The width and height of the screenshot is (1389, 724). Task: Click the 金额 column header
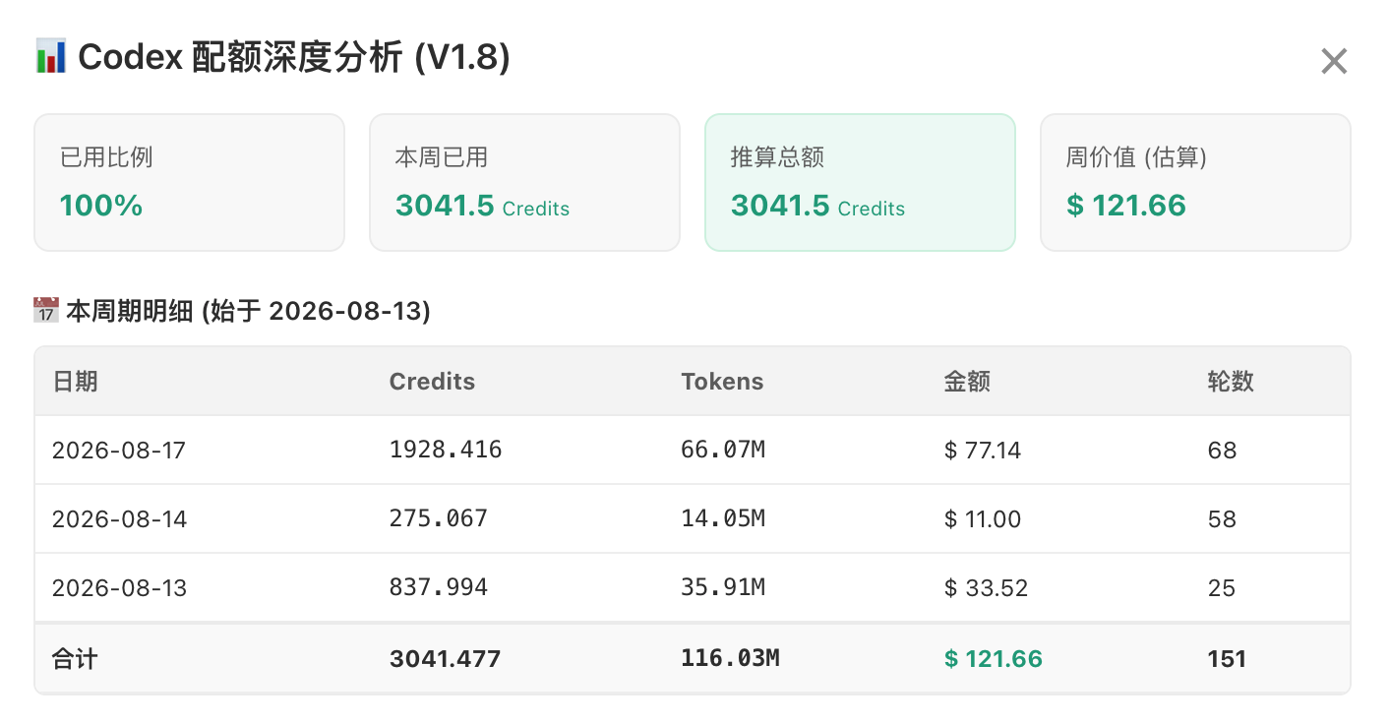pos(967,382)
